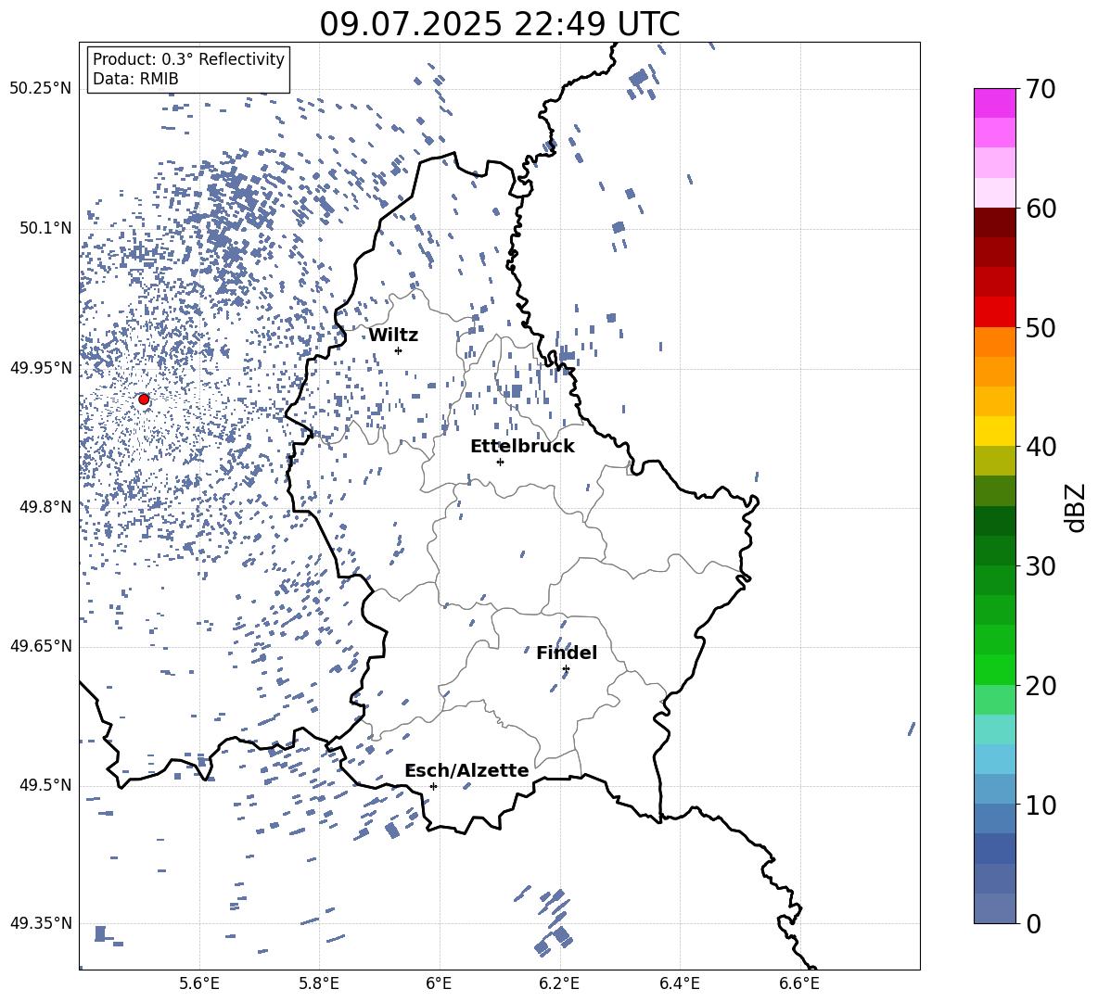Click the Findel station cross marker

[x=566, y=669]
